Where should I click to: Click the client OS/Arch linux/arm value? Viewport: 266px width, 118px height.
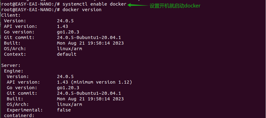tap(69, 49)
